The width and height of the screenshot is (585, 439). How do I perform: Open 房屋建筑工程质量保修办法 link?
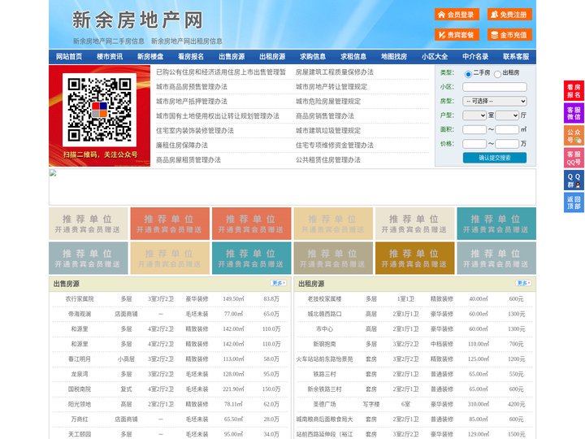click(334, 72)
